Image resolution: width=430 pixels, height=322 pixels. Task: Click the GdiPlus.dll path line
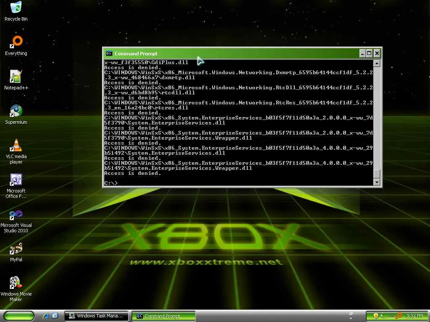tap(146, 62)
